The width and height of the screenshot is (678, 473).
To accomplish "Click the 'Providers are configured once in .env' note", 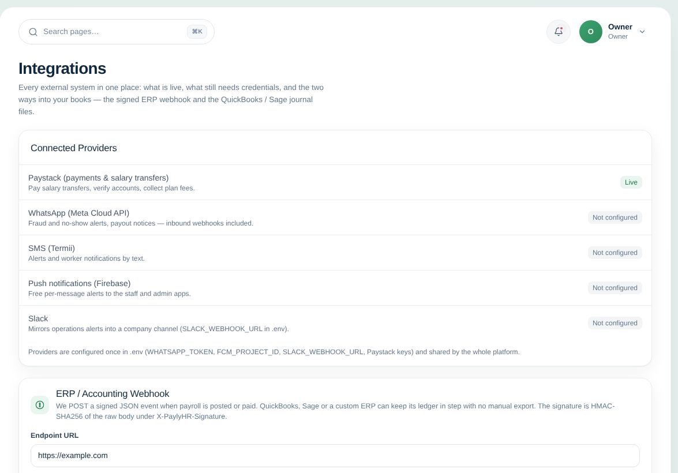I will click(274, 352).
